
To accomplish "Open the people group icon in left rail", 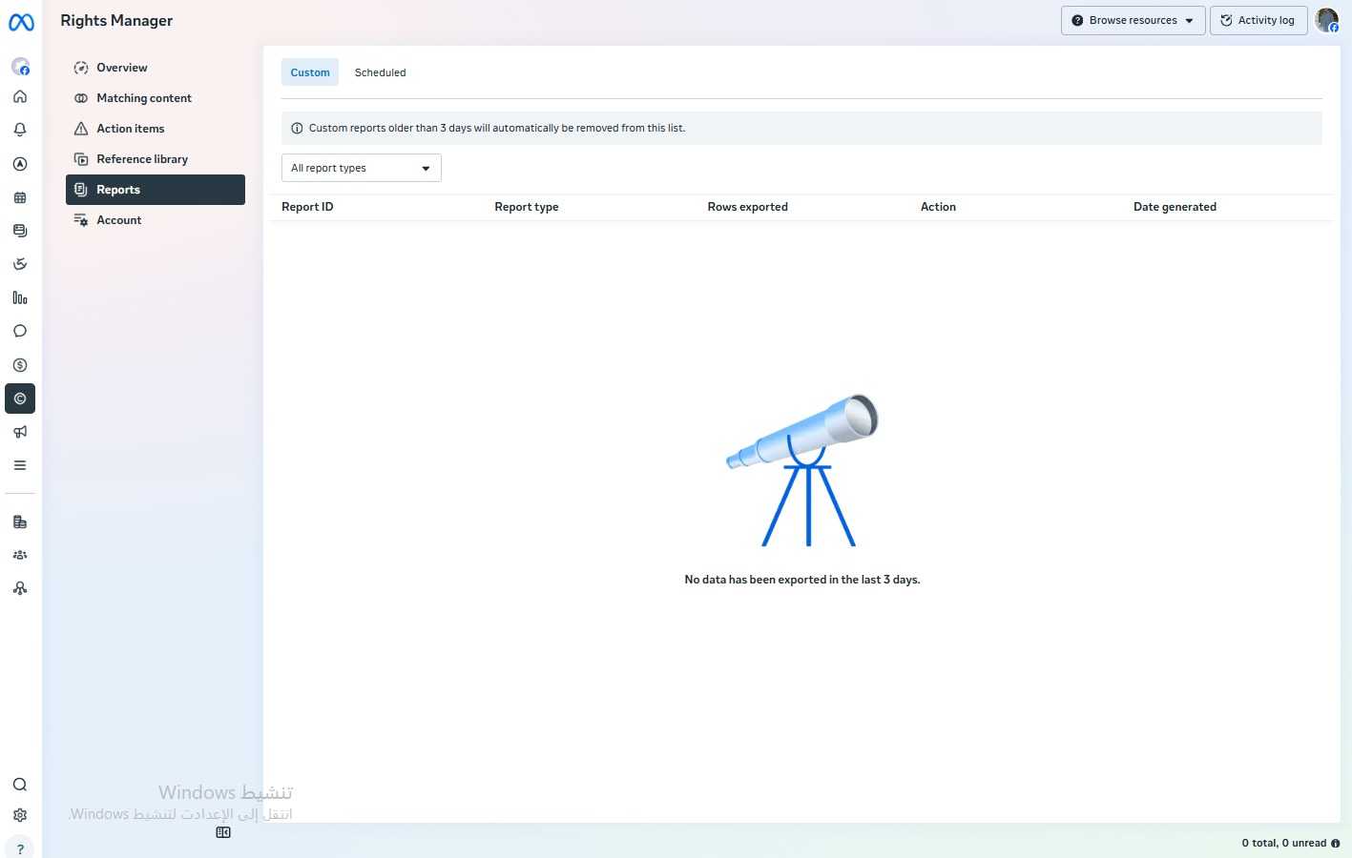I will click(x=20, y=555).
